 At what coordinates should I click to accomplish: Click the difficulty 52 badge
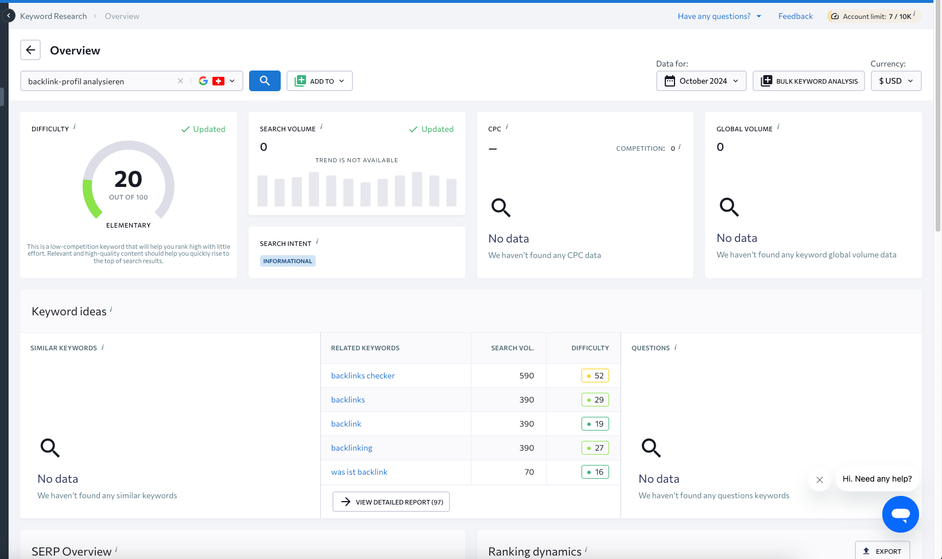595,376
